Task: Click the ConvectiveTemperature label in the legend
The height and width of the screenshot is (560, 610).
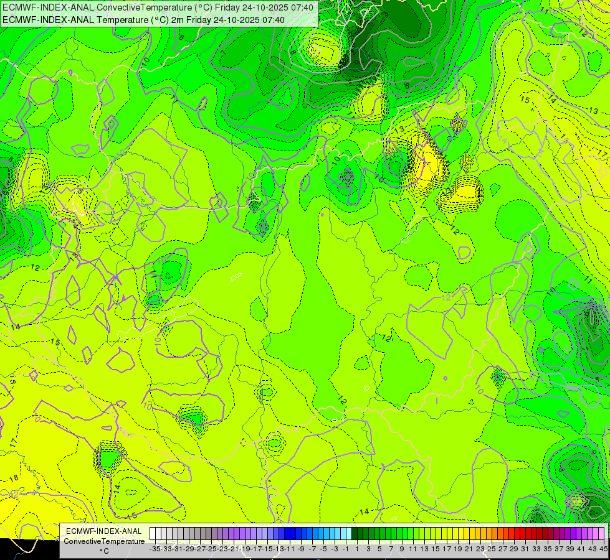Action: click(104, 541)
